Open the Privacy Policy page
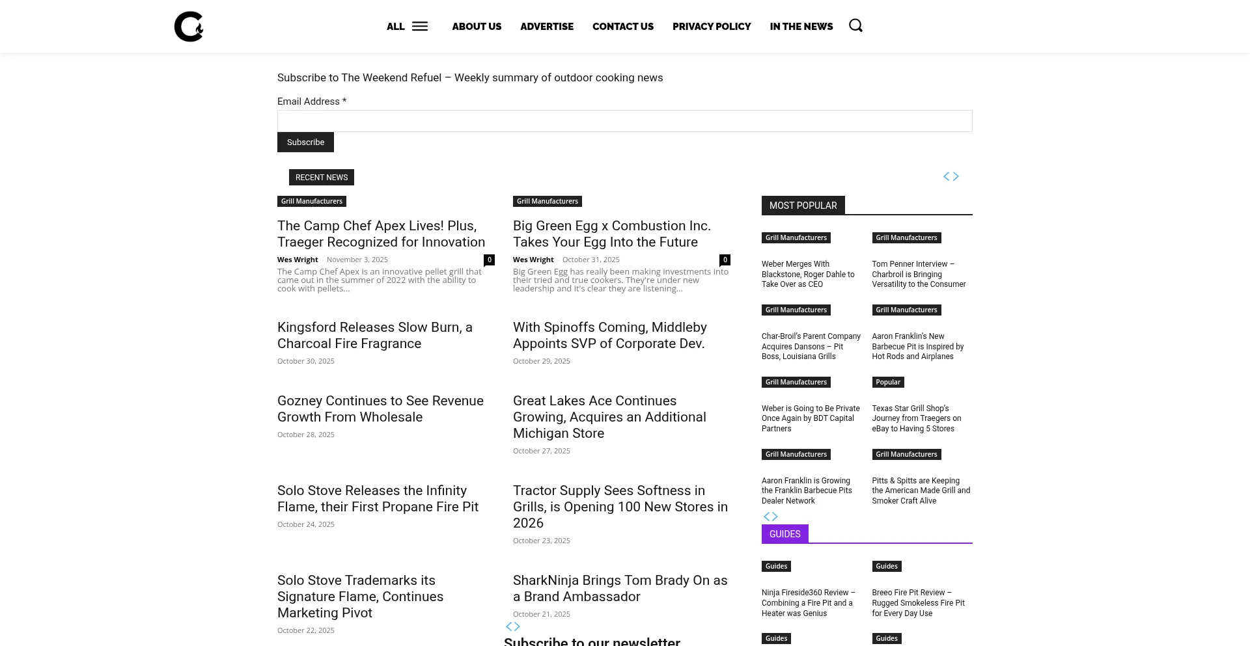 (x=712, y=27)
